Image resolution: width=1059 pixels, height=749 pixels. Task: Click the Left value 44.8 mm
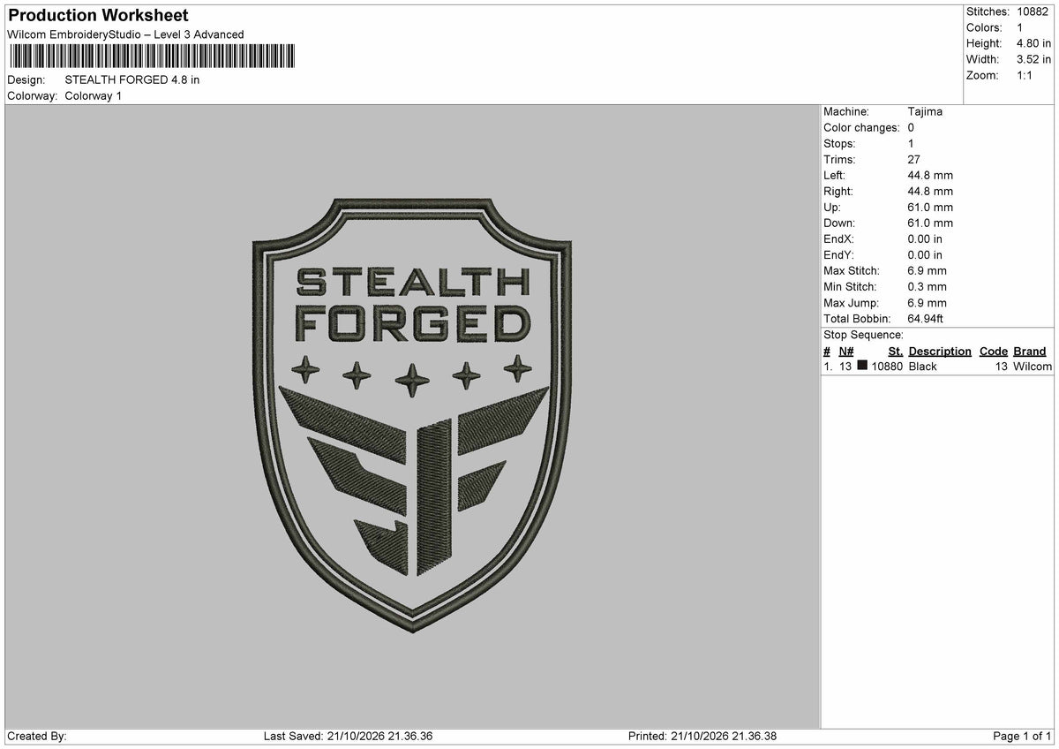pos(930,175)
